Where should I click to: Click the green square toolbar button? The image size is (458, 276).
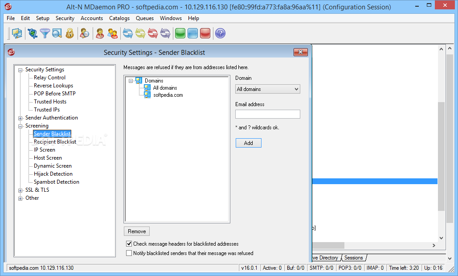pos(180,33)
